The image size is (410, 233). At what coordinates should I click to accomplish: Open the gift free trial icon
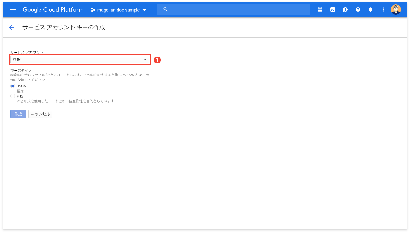click(x=320, y=9)
